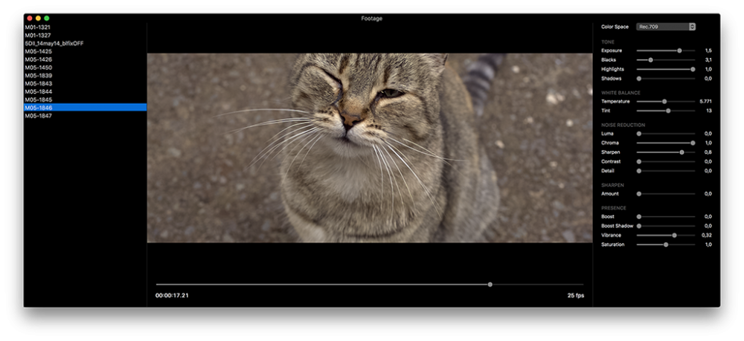
Task: Click the Blacks slider handle
Action: point(650,60)
